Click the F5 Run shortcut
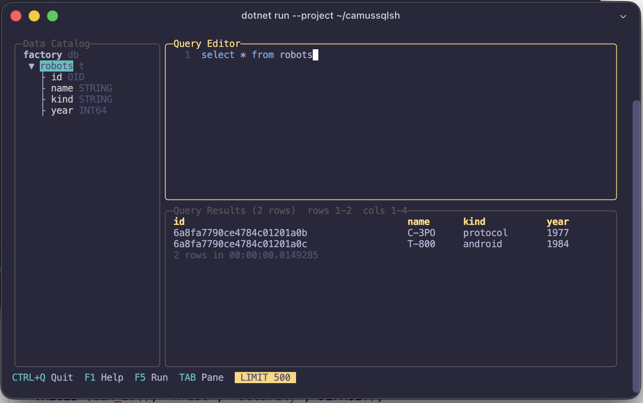Screen dimensions: 643x403 pyautogui.click(x=151, y=378)
